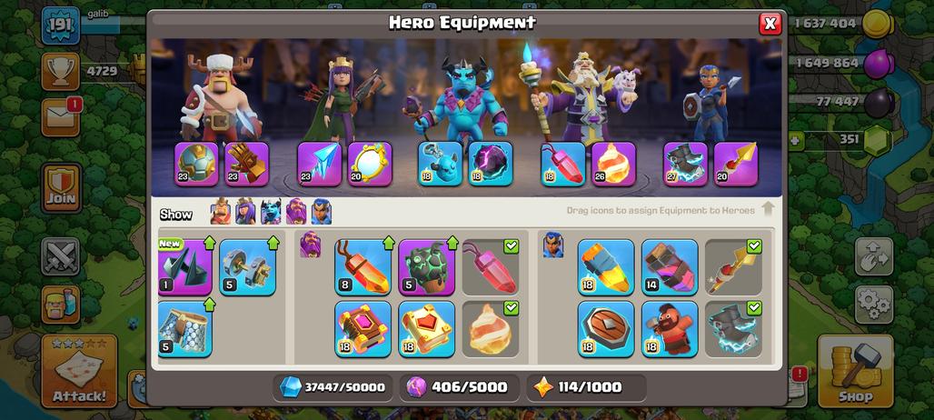The width and height of the screenshot is (934, 420).
Task: Click the checked Rocket Spear equipment card
Action: tap(733, 267)
